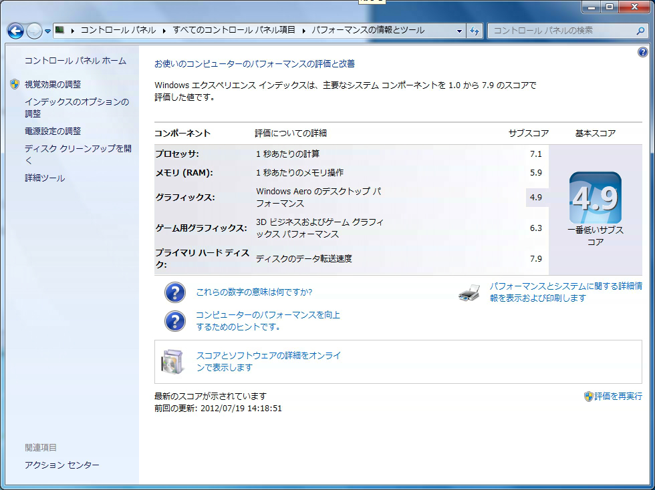This screenshot has height=490, width=655.
Task: Click the highlighted graphics subscore 4.9
Action: point(536,198)
